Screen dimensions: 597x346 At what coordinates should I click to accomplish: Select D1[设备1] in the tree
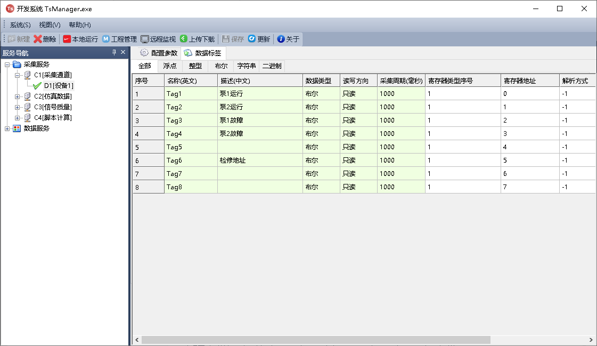point(59,86)
